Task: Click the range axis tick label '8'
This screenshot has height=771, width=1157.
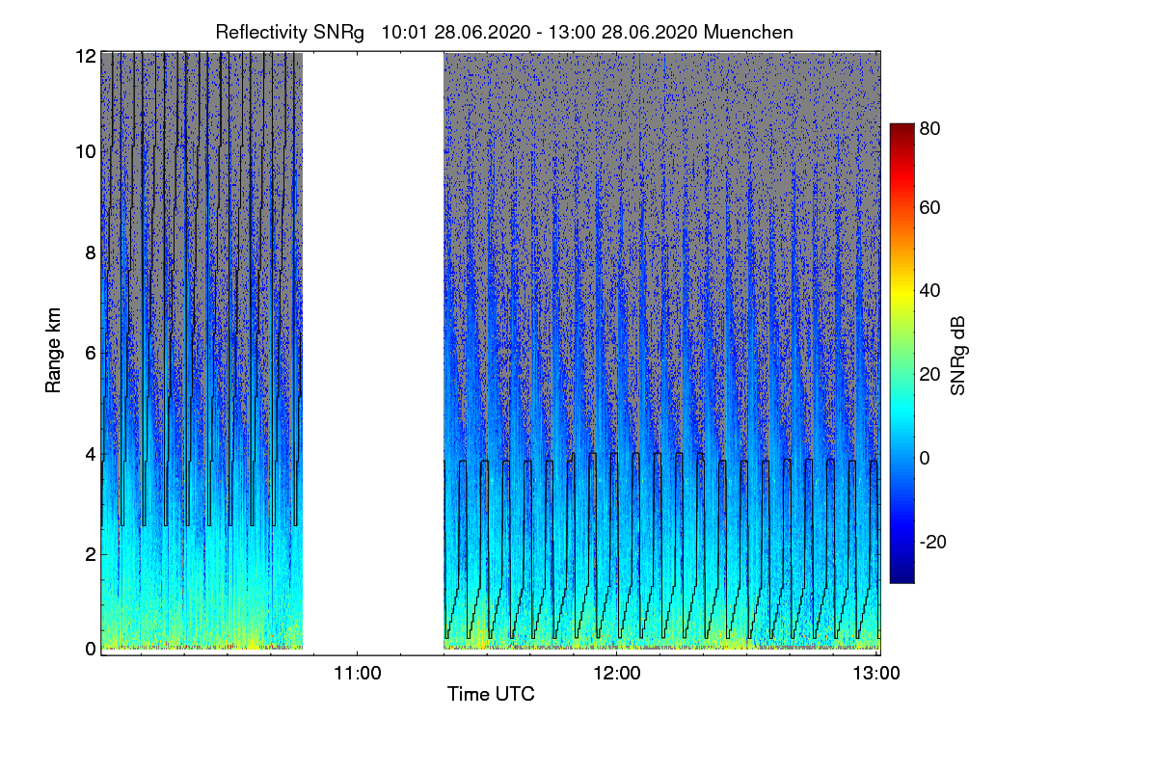Action: click(91, 253)
